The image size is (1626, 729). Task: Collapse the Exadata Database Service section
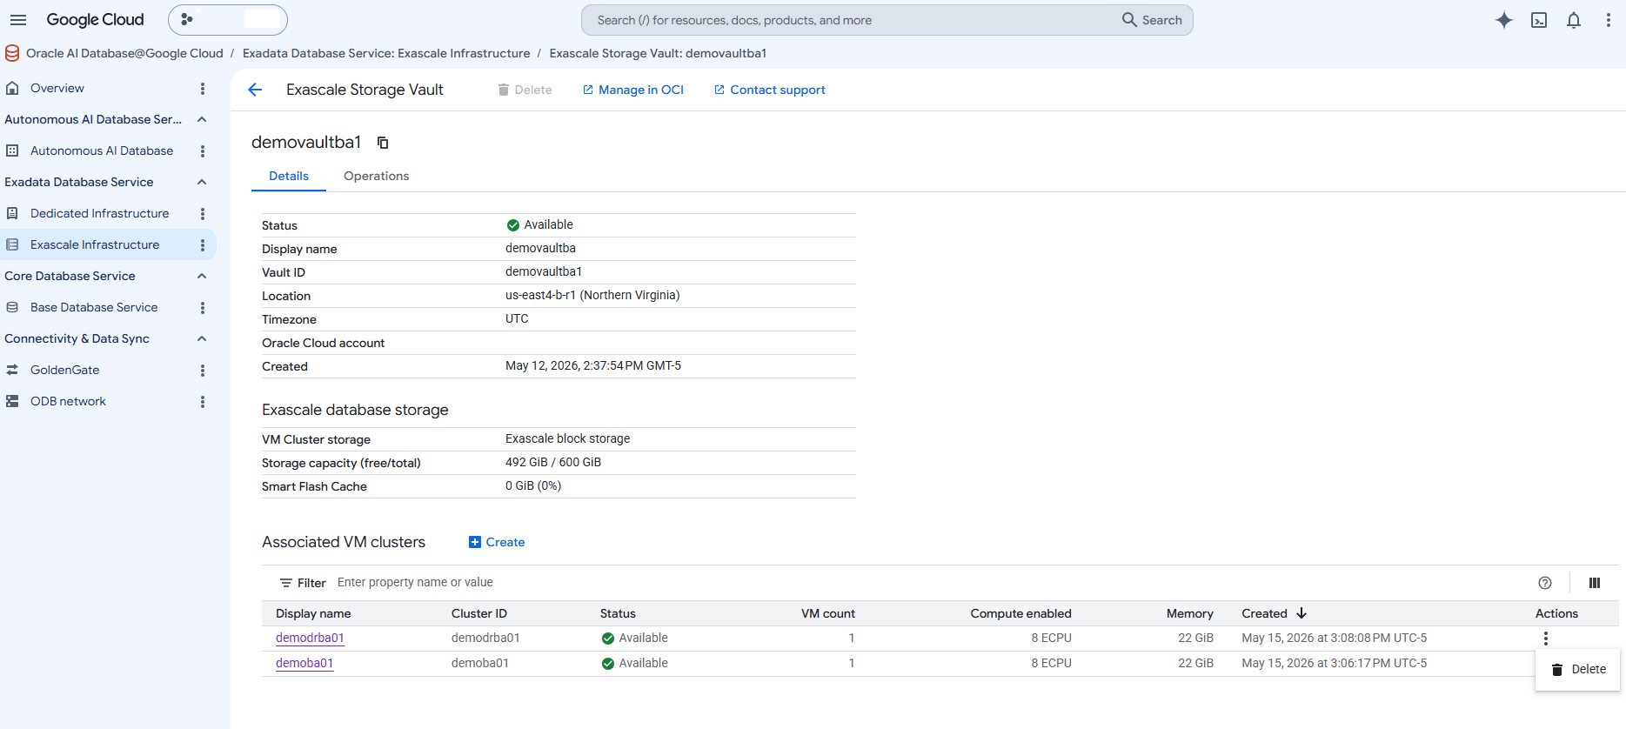pos(202,182)
